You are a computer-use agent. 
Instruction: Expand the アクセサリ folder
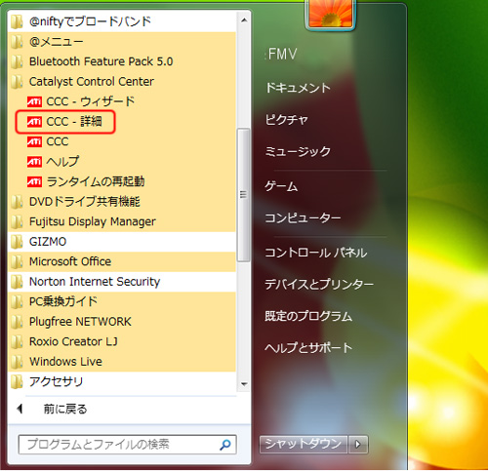tap(122, 381)
